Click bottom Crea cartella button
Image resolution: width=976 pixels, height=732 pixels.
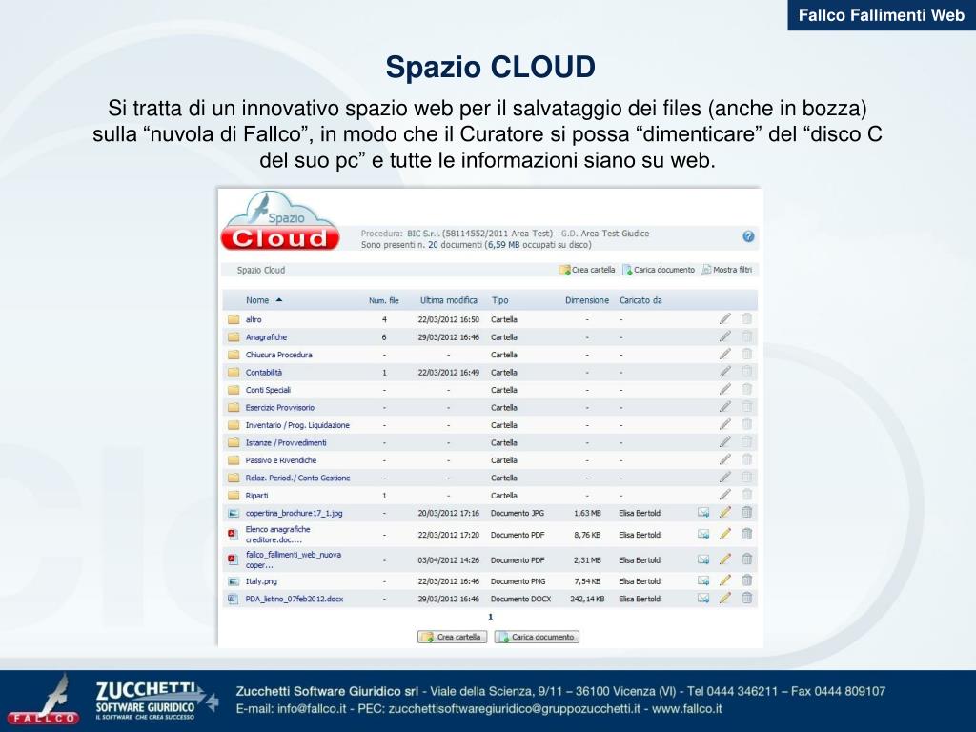[452, 637]
